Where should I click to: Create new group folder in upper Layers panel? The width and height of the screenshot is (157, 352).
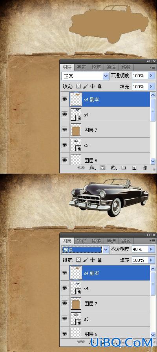123,168
